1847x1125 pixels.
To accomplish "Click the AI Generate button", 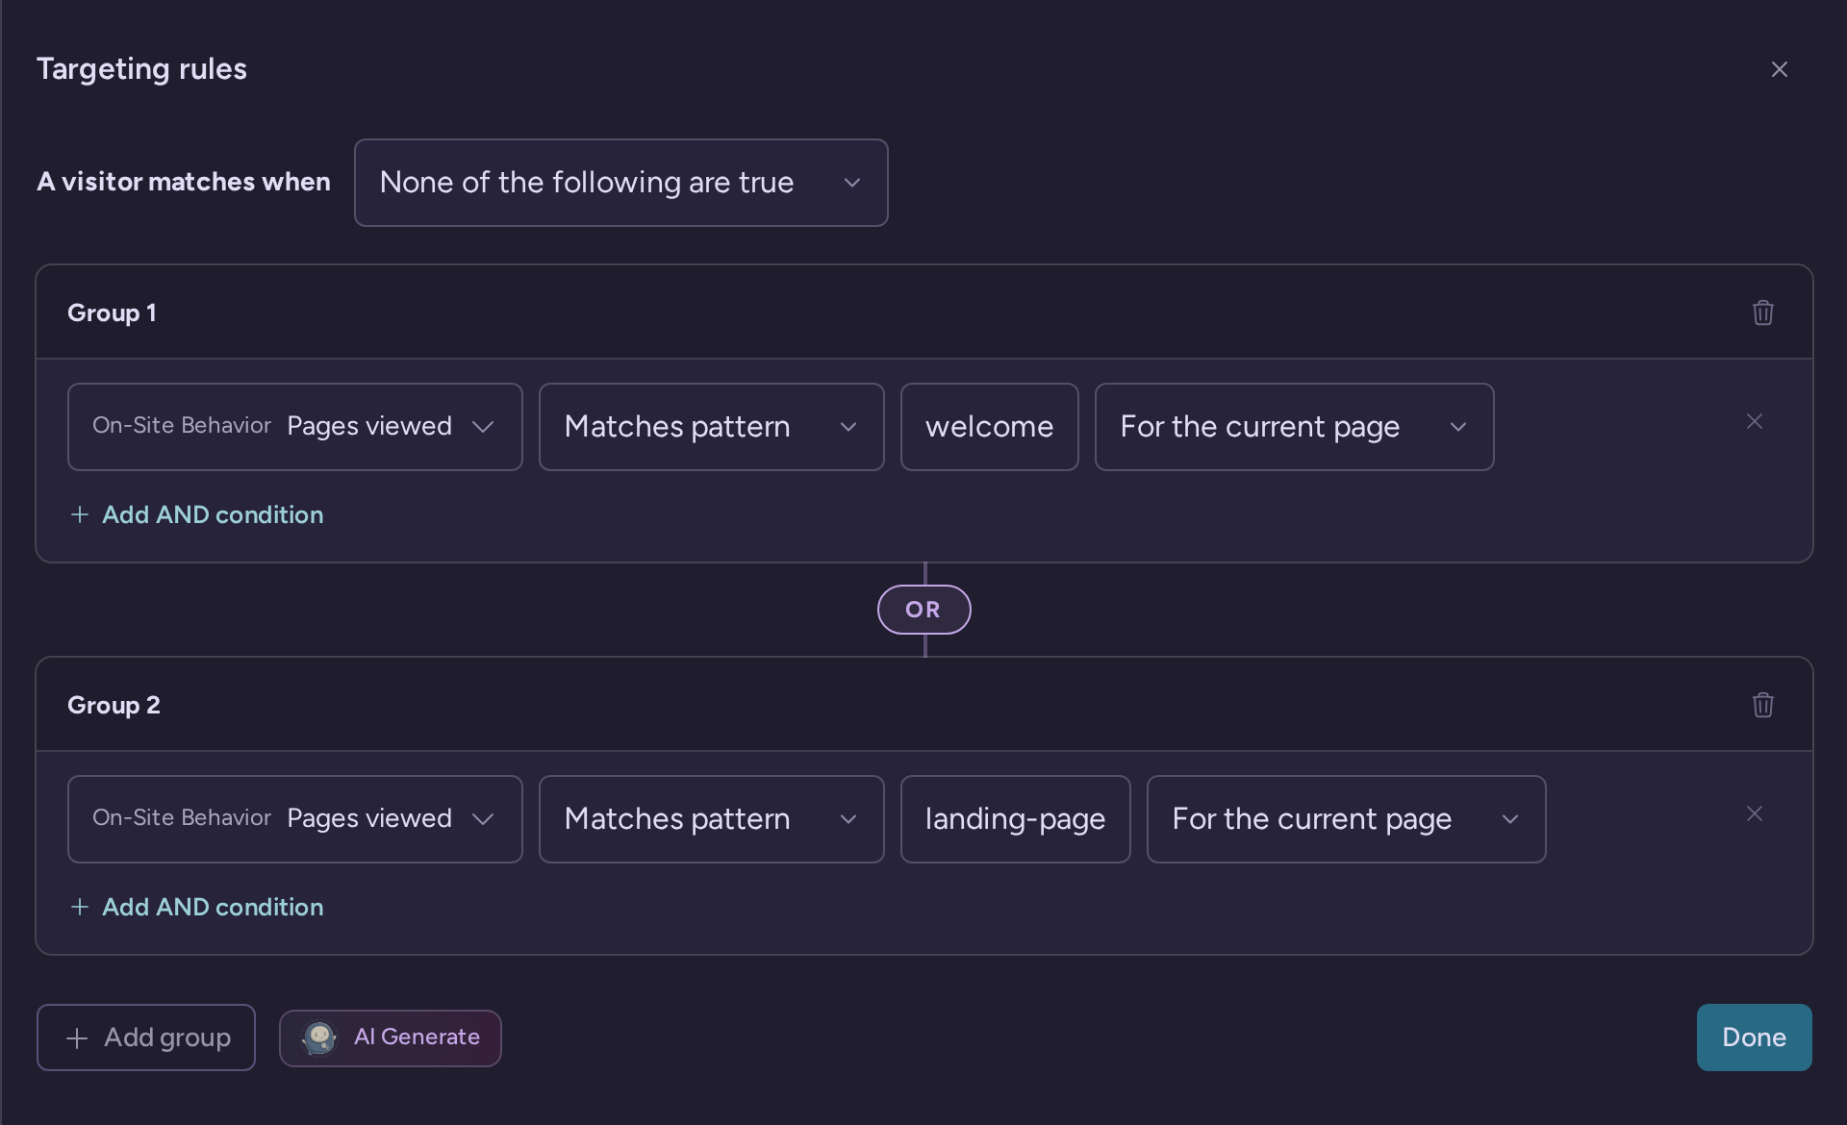I will (x=390, y=1037).
